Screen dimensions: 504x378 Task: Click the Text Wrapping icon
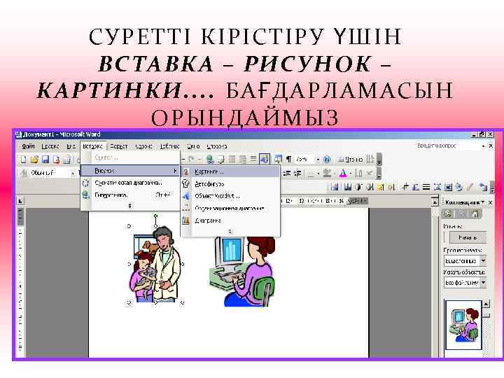(x=448, y=187)
